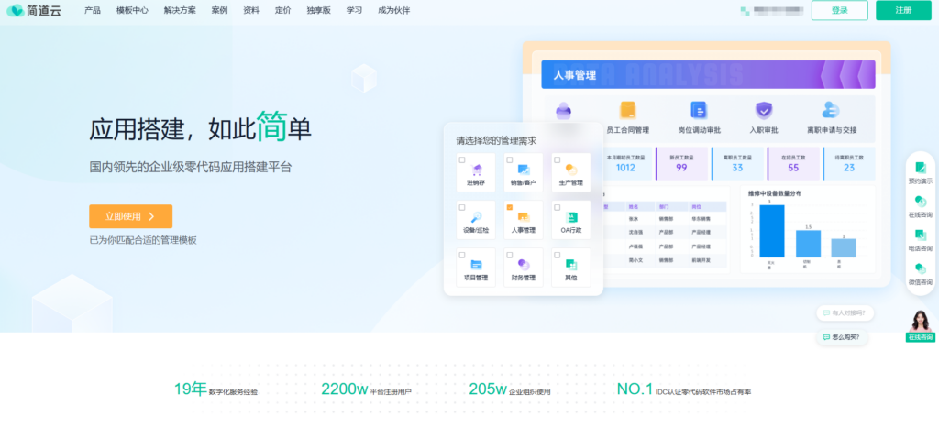Screen dimensions: 939x427
Task: Select the 人事管理 card icon
Action: (524, 217)
